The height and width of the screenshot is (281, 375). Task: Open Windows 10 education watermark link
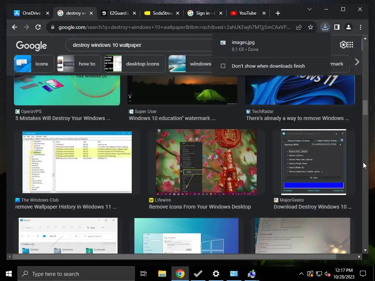click(172, 118)
